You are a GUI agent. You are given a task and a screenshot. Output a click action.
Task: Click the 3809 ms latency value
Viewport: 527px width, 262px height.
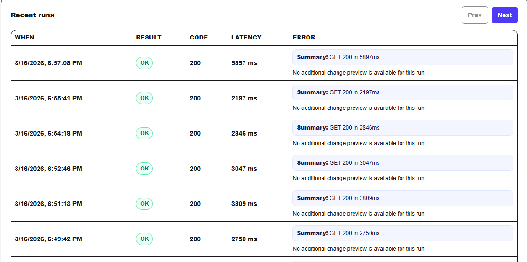(x=244, y=204)
